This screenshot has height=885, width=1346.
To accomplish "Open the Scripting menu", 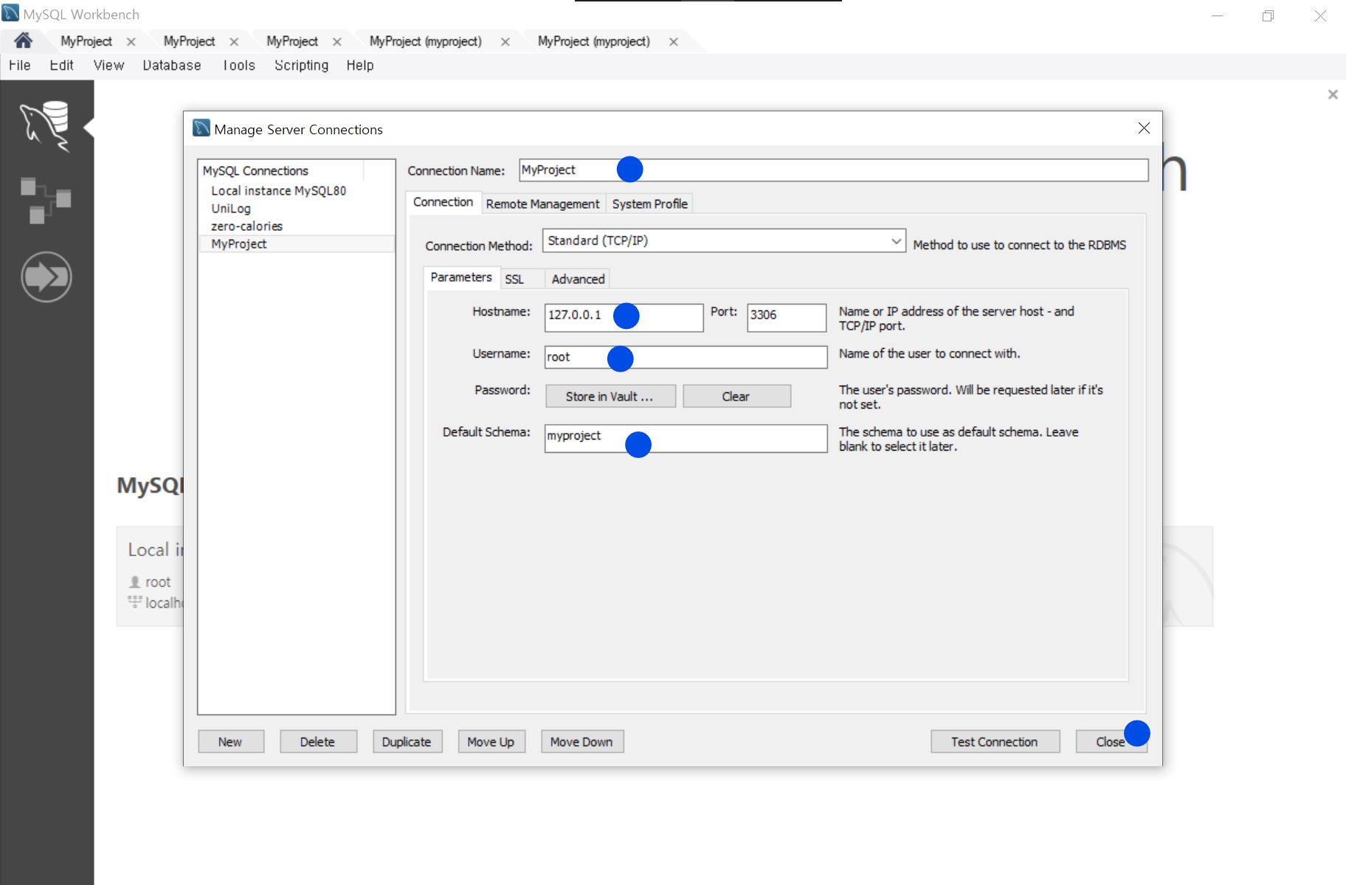I will (x=301, y=66).
